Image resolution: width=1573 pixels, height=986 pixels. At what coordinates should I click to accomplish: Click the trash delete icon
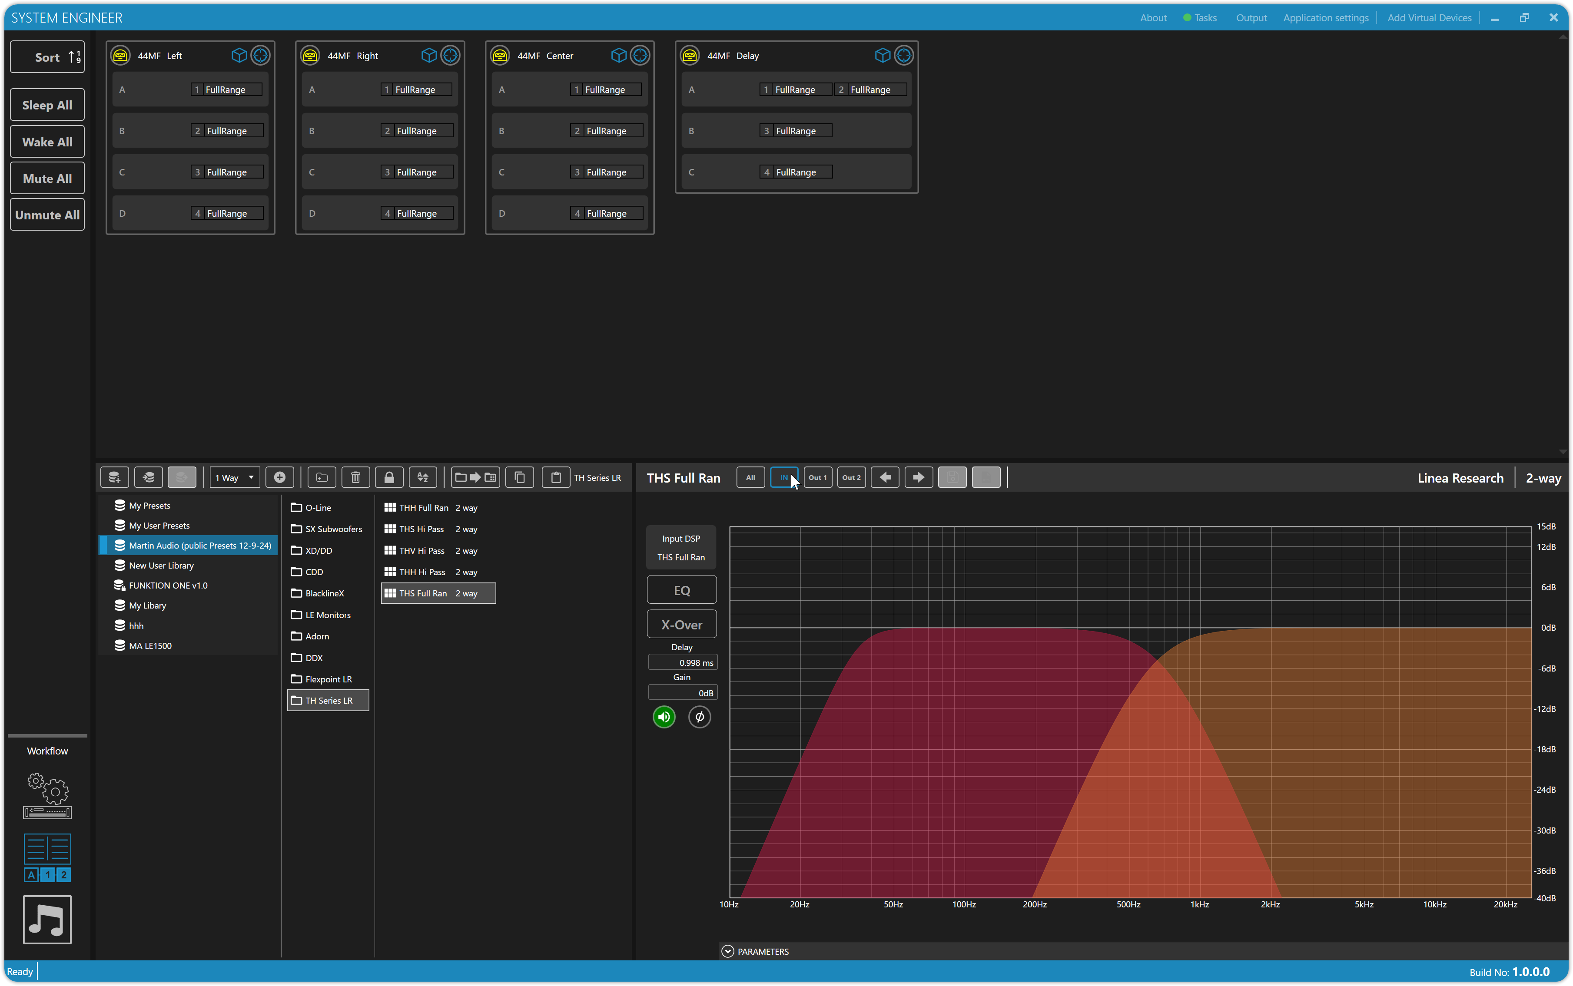355,477
